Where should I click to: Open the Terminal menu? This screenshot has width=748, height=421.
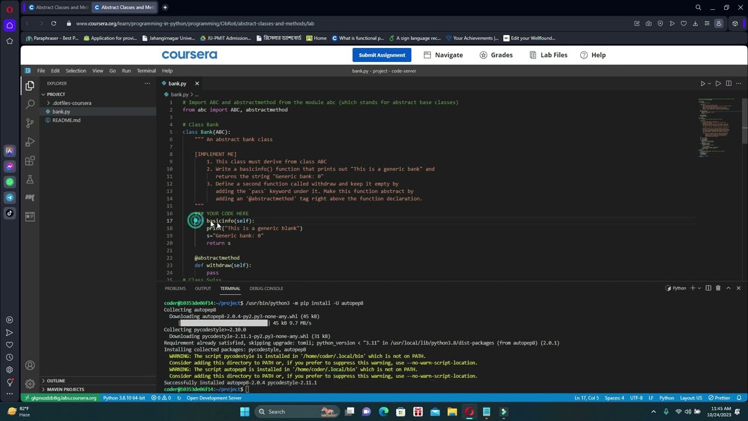pos(146,71)
